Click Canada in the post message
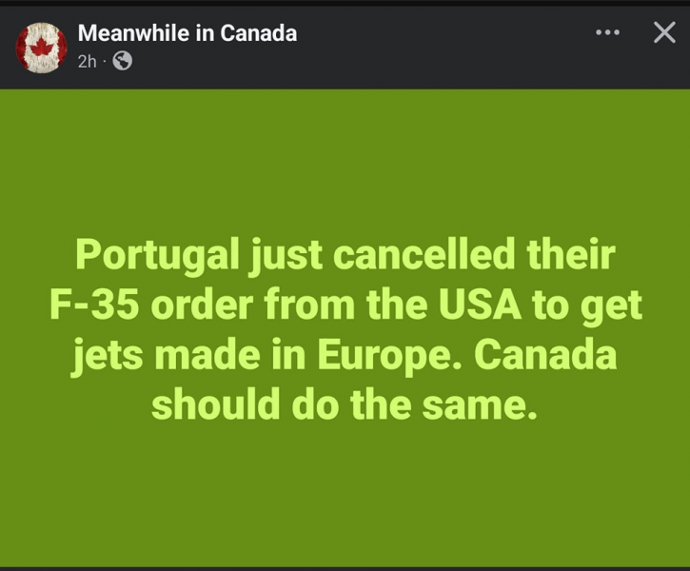Screen dimensions: 690x571 coord(545,355)
